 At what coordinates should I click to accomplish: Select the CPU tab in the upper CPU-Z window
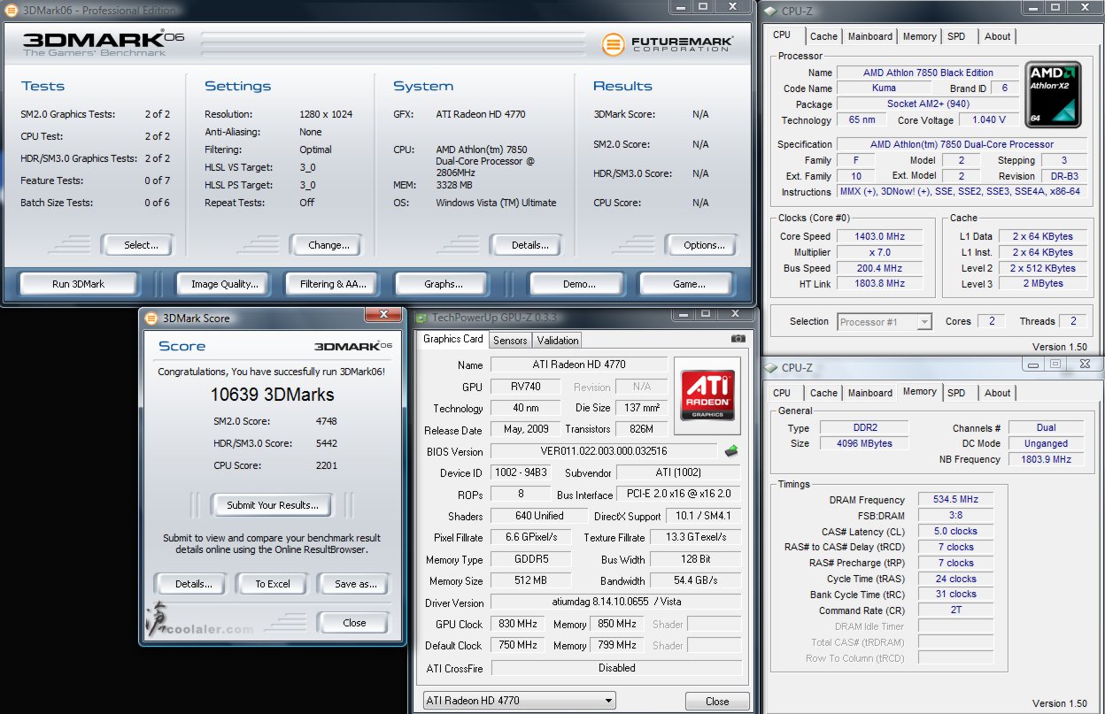coord(782,35)
